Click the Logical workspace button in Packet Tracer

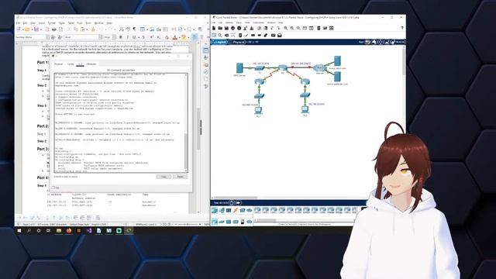coord(219,42)
